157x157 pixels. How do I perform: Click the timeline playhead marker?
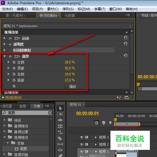coord(115,120)
